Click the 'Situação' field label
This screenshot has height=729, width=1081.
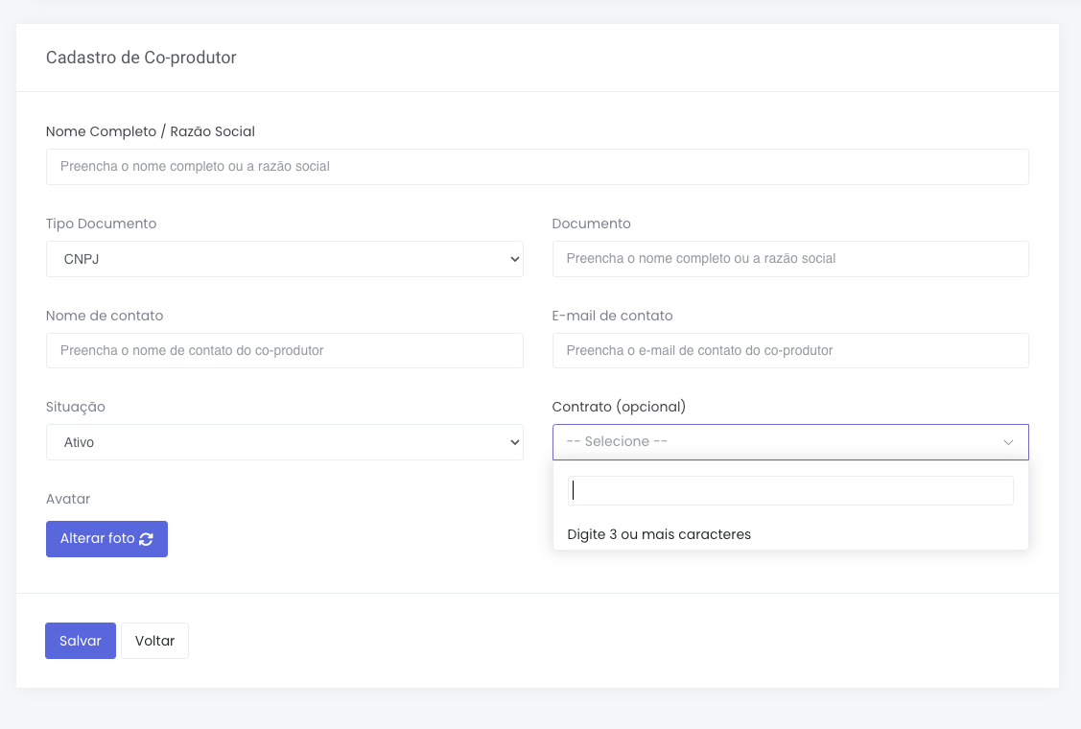tap(76, 407)
